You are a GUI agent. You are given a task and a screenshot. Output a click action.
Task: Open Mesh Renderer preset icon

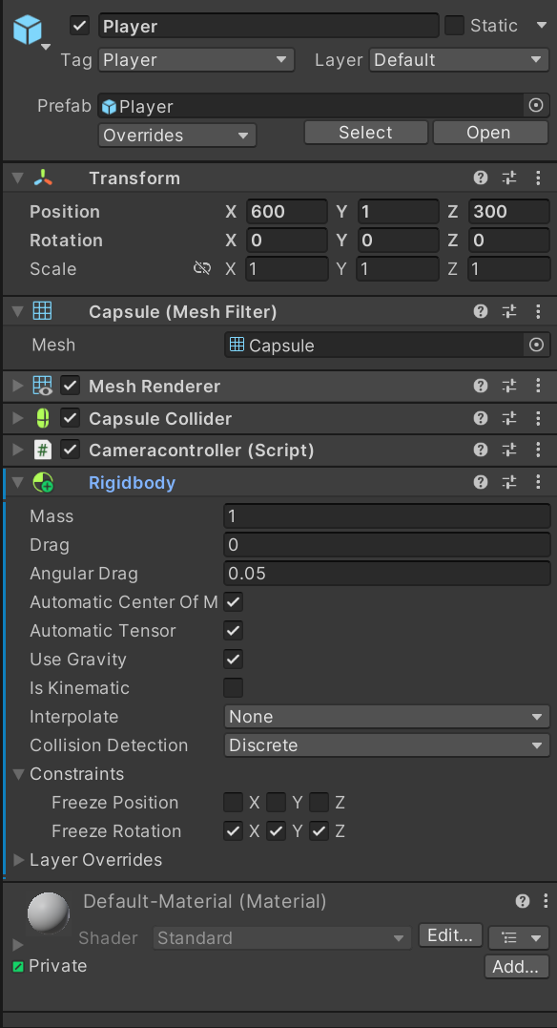tap(509, 387)
